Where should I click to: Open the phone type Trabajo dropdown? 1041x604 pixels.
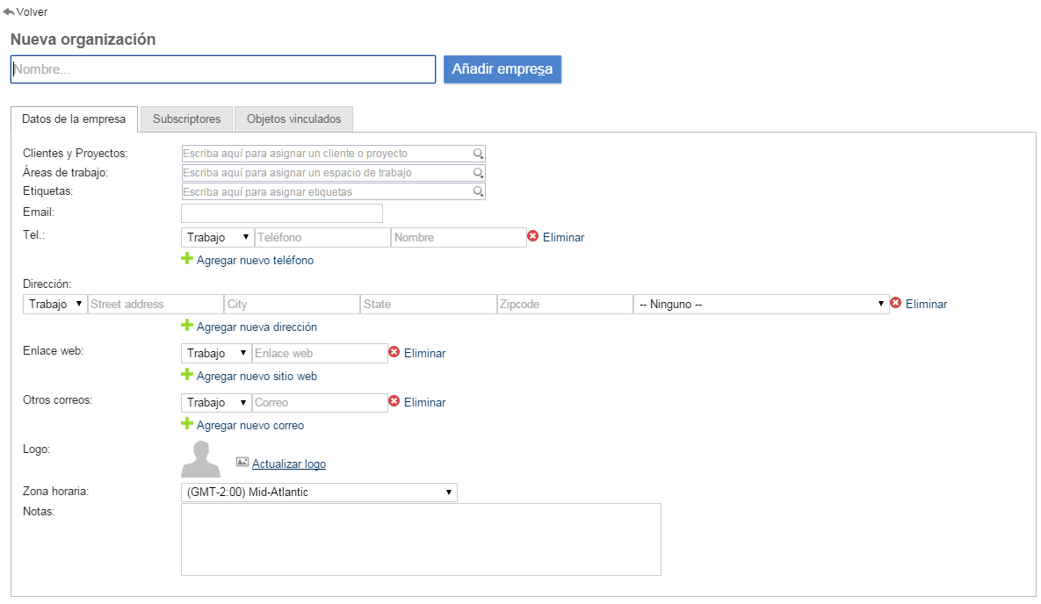[x=218, y=237]
